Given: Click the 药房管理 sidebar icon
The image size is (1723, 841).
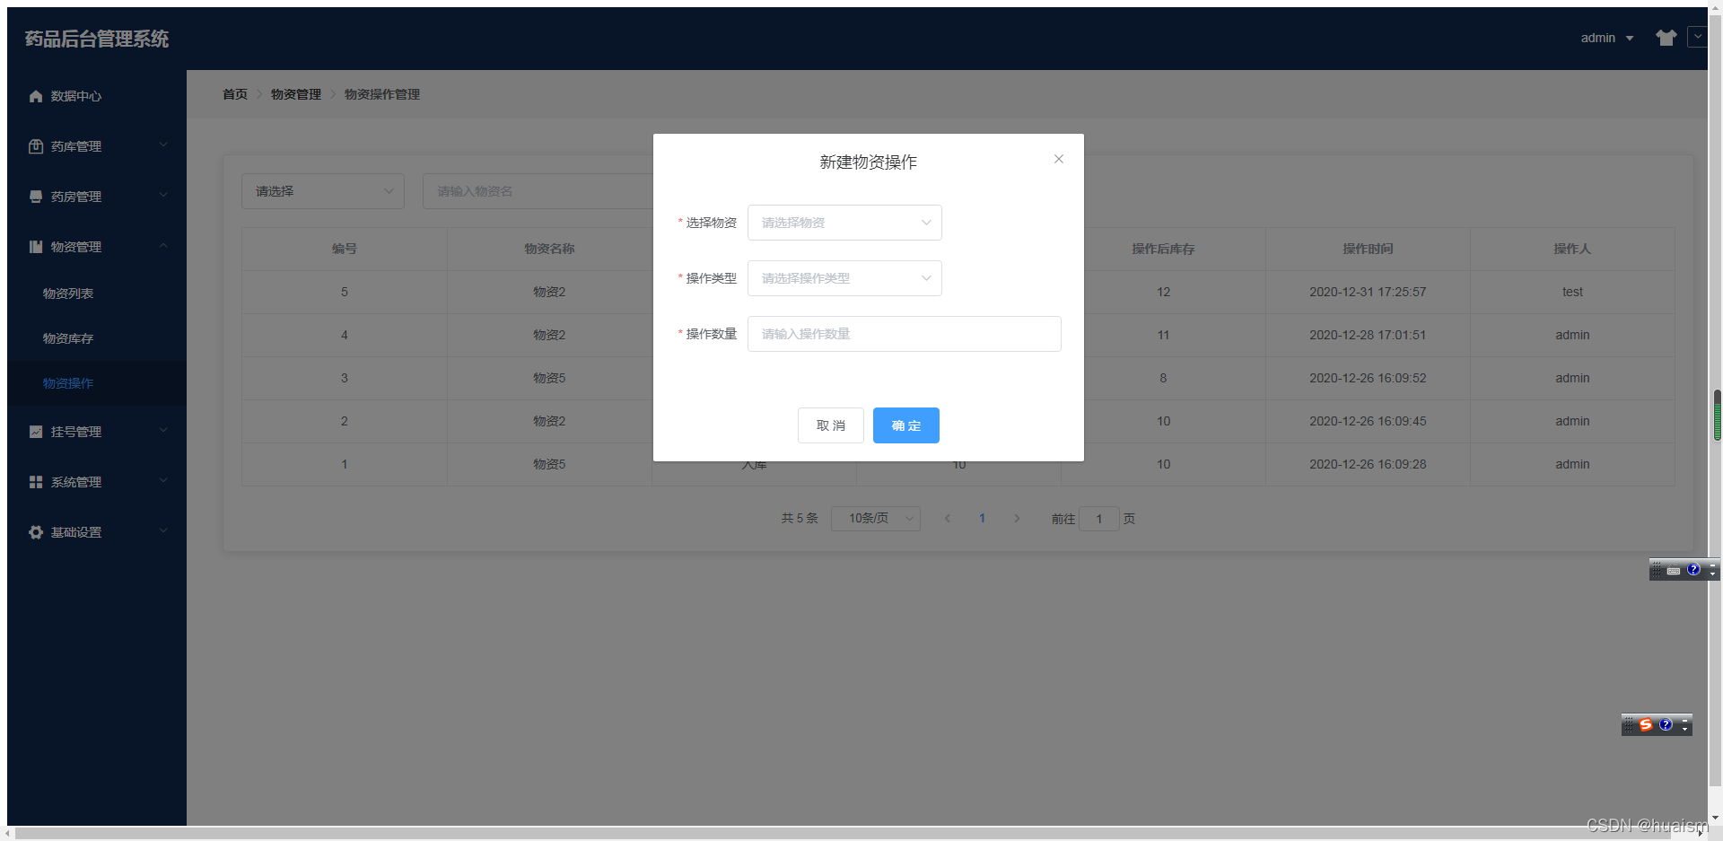Looking at the screenshot, I should pyautogui.click(x=36, y=197).
